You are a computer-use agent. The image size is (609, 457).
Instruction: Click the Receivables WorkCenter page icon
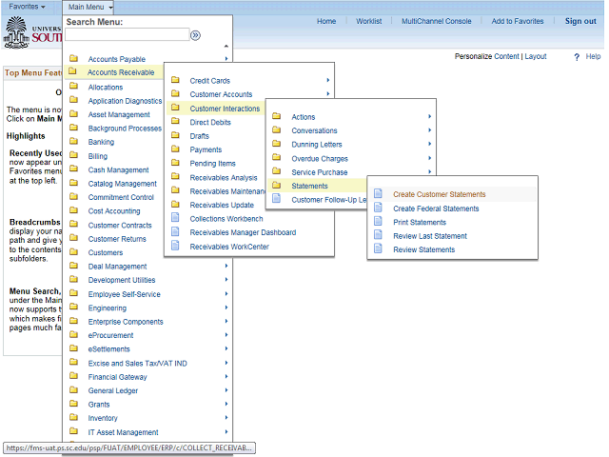pyautogui.click(x=175, y=247)
